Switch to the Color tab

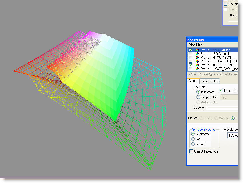tap(192, 81)
